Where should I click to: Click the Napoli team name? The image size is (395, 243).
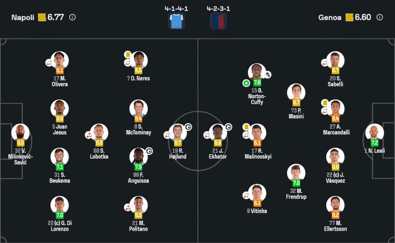tap(23, 17)
